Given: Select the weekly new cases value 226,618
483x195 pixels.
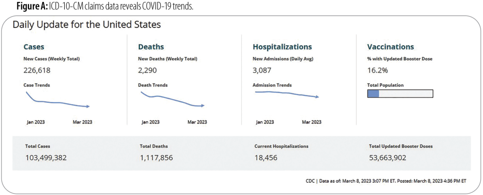Looking at the screenshot, I should pos(37,71).
